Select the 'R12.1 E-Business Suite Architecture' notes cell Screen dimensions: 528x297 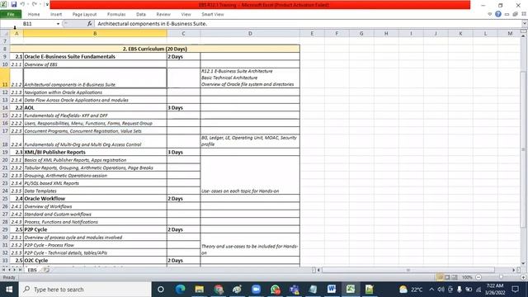250,78
